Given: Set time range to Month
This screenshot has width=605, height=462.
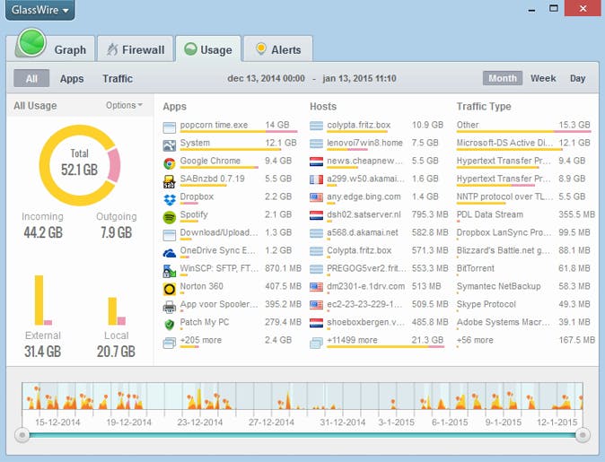Looking at the screenshot, I should 503,78.
